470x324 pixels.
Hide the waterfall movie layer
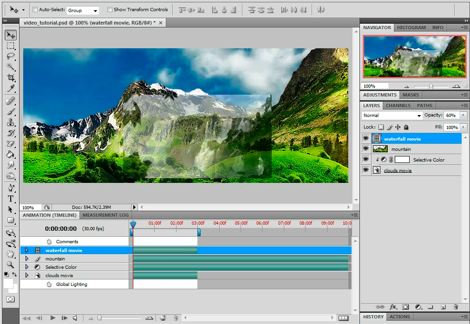click(366, 138)
